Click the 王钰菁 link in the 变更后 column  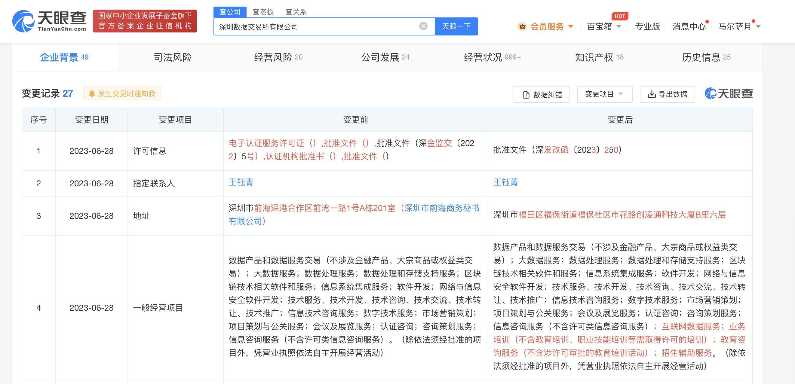tap(505, 182)
